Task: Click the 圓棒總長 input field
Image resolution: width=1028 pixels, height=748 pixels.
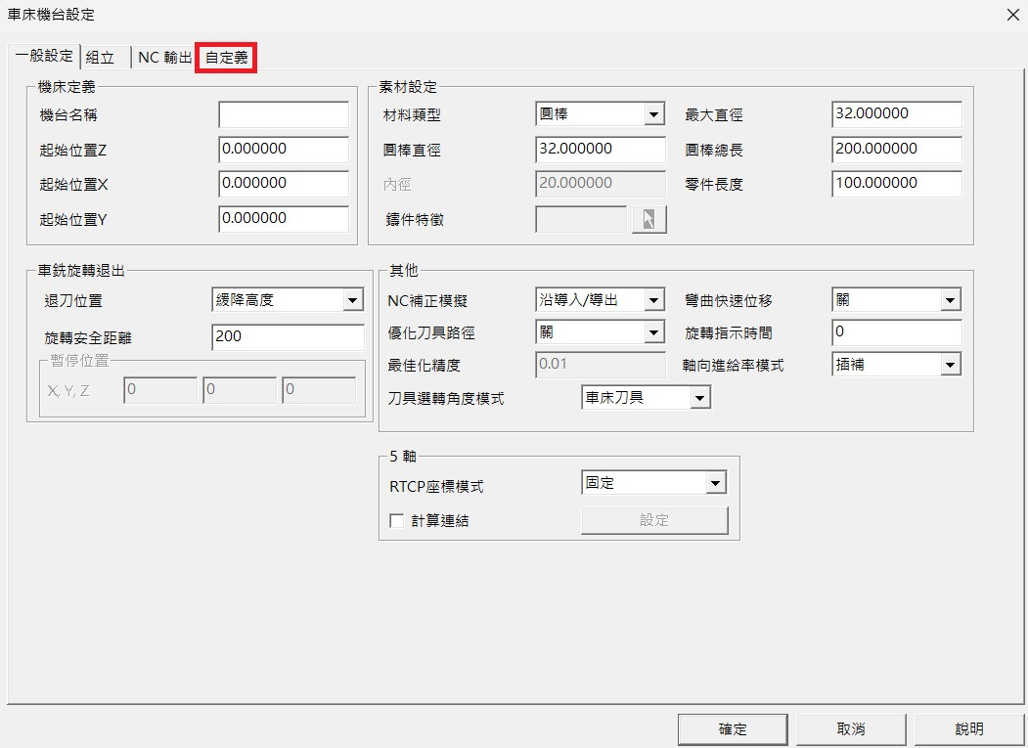Action: 896,150
